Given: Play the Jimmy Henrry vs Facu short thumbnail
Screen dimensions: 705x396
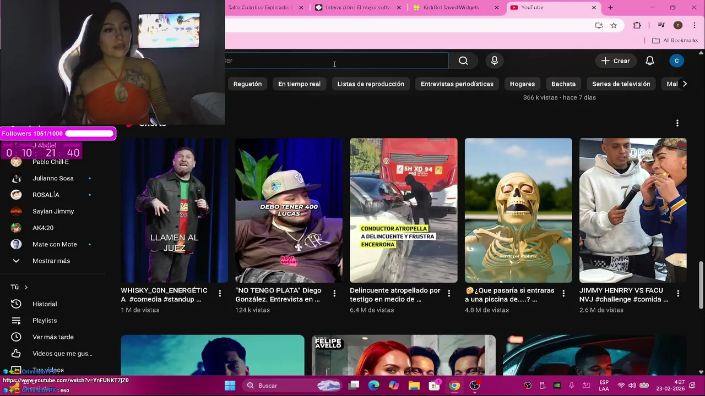Looking at the screenshot, I should point(633,210).
